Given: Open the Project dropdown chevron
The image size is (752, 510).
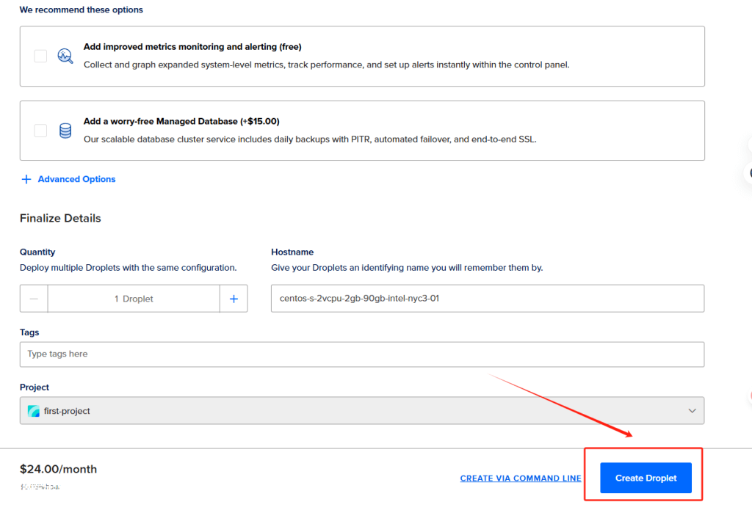Looking at the screenshot, I should (692, 411).
